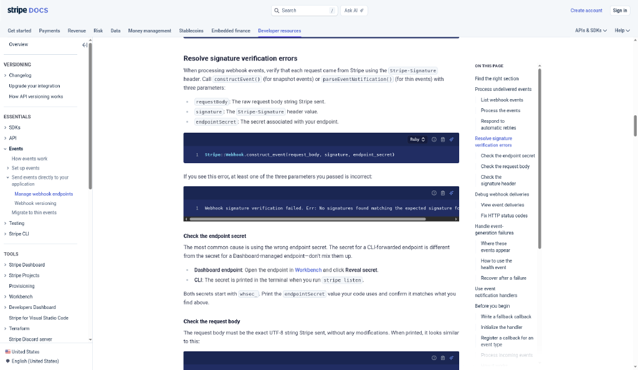Open the Embedded finance tab
Viewport: 638px width, 370px height.
231,31
